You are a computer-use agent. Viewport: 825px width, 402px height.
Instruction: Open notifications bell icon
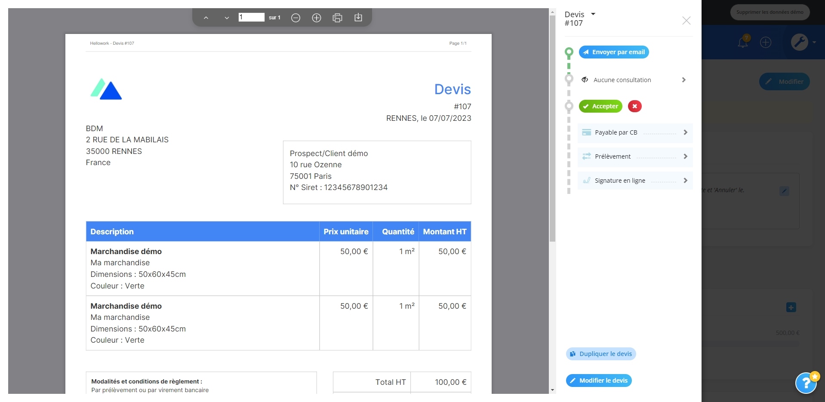click(743, 42)
